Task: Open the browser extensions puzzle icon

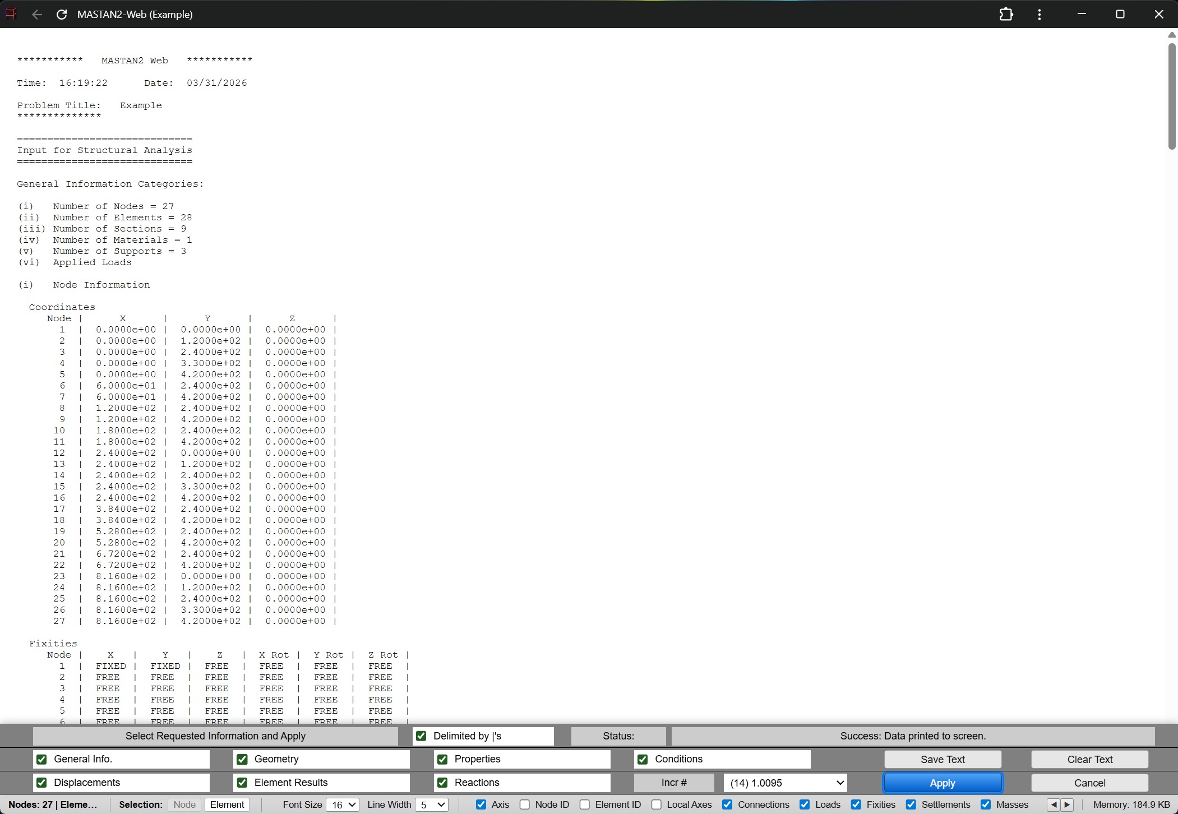Action: (1006, 14)
